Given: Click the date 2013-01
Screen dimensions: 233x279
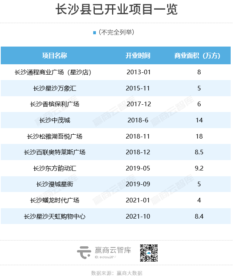Looking at the screenshot, I should pyautogui.click(x=139, y=72).
